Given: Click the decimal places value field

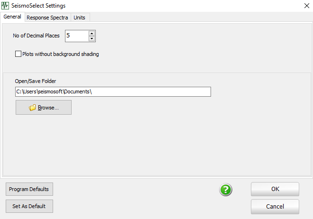Looking at the screenshot, I should click(x=77, y=36).
